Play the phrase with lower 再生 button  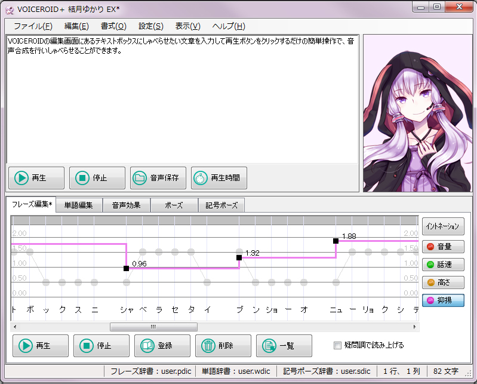[x=41, y=346]
